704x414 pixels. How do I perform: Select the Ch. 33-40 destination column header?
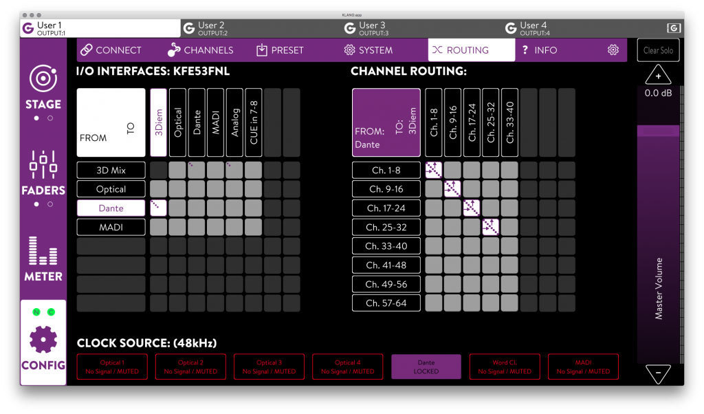click(x=509, y=122)
